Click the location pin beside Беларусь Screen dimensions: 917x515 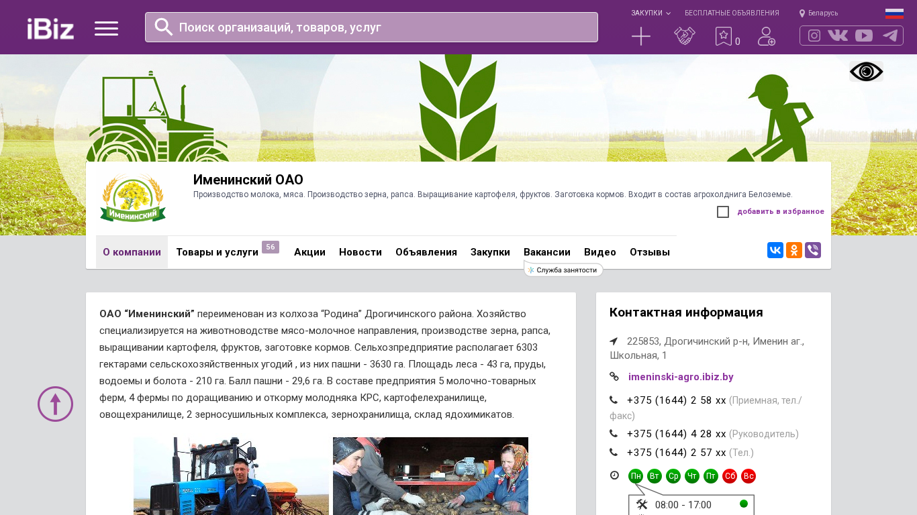pos(802,13)
